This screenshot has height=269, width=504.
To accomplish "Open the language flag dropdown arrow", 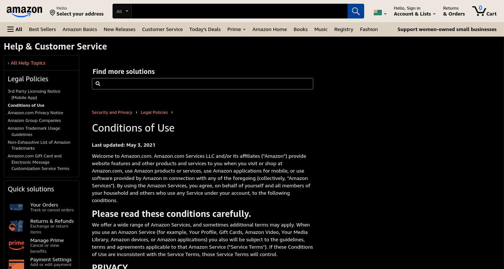I will (385, 14).
